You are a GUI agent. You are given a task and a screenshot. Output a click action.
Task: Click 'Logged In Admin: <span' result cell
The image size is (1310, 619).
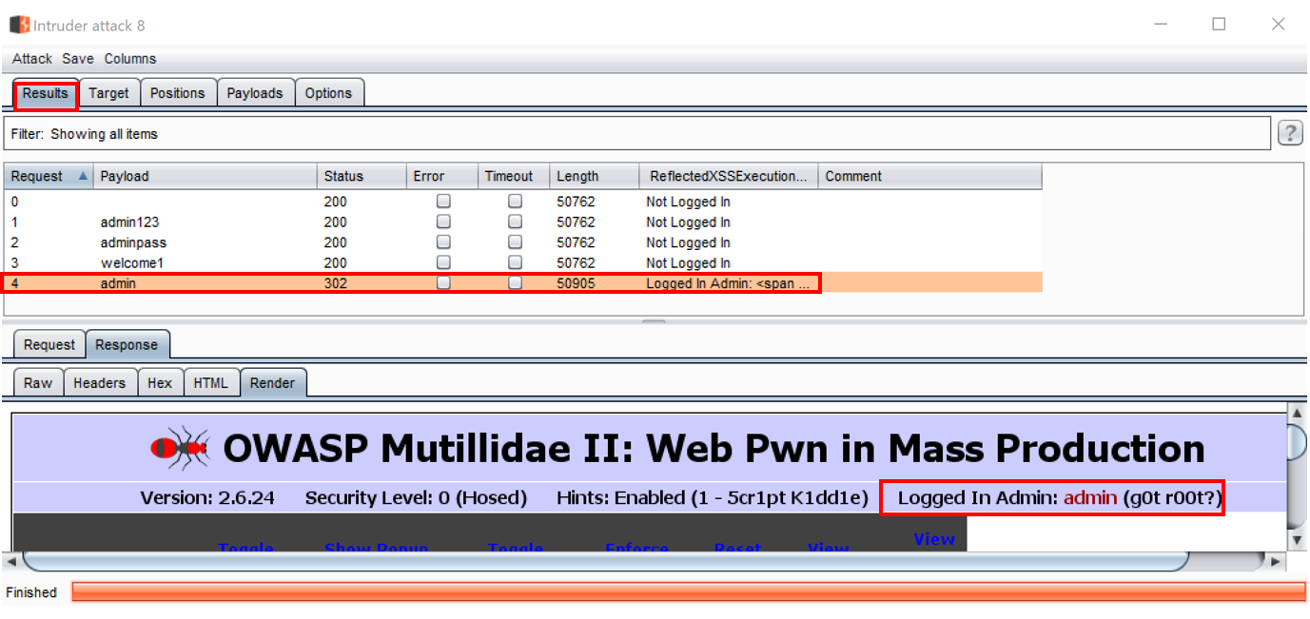coord(728,283)
